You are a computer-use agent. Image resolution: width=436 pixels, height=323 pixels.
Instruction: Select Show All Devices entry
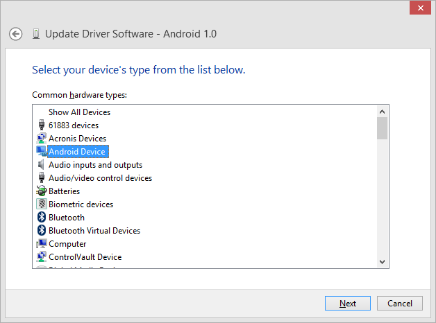pyautogui.click(x=79, y=112)
